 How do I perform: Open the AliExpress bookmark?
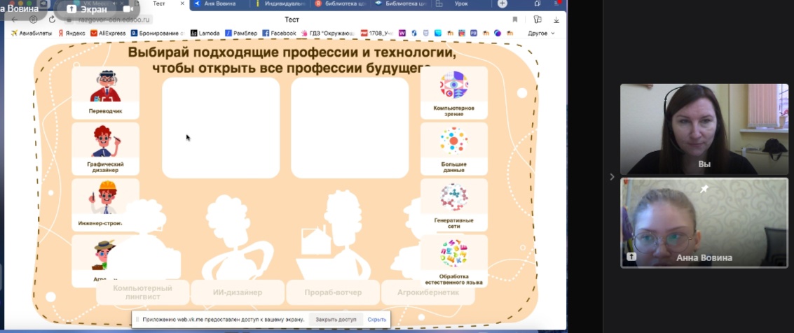pyautogui.click(x=108, y=34)
